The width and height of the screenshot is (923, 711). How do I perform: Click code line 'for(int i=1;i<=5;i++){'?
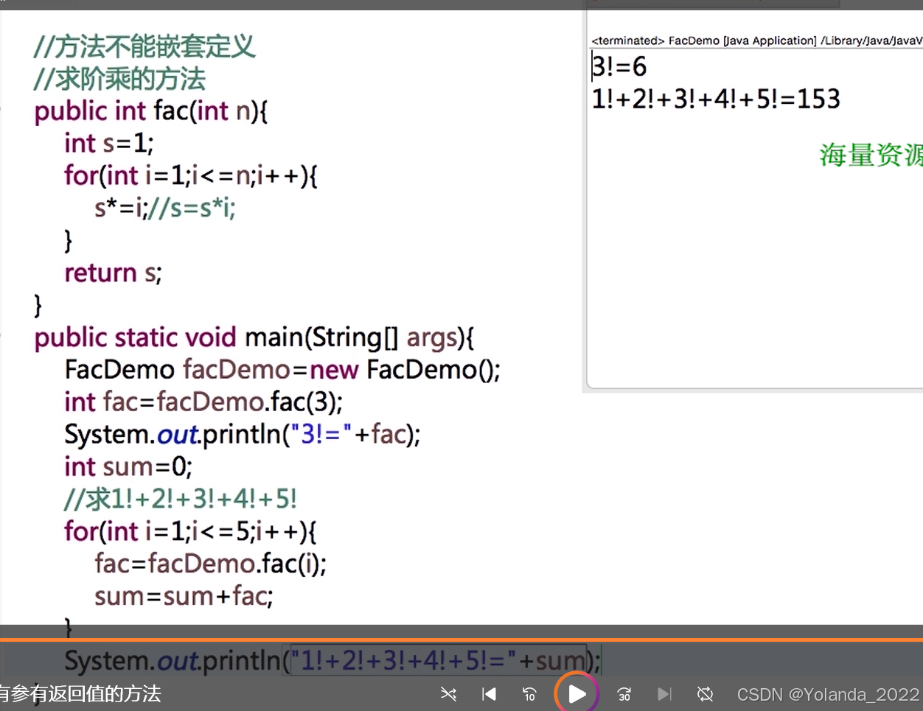pos(191,531)
